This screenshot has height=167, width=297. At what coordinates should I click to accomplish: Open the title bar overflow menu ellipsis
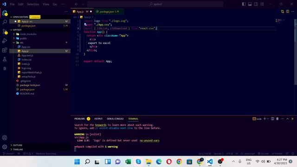click(x=63, y=4)
